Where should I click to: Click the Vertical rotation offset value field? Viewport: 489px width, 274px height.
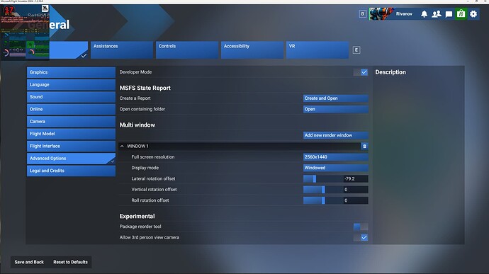[x=355, y=190]
